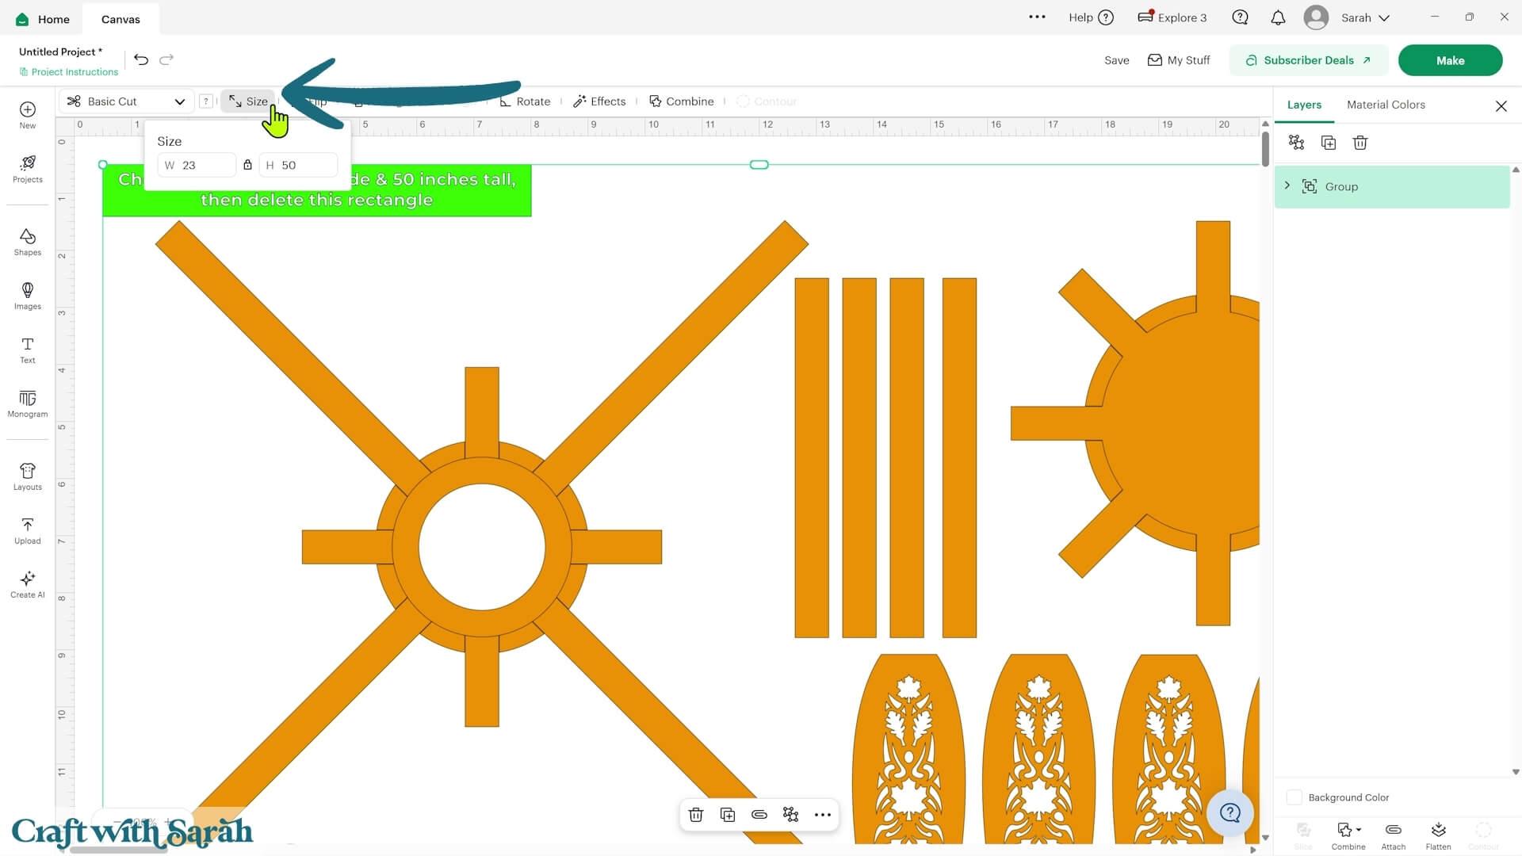Toggle the size aspect ratio lock
The width and height of the screenshot is (1522, 856).
[x=247, y=165]
